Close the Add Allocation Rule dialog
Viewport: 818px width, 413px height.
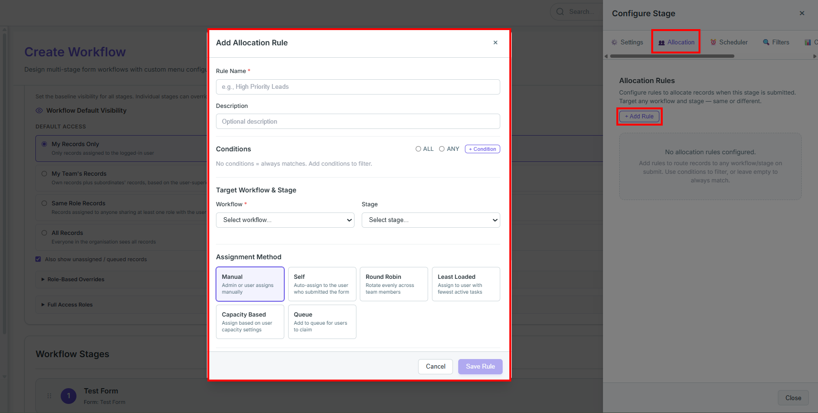[495, 42]
